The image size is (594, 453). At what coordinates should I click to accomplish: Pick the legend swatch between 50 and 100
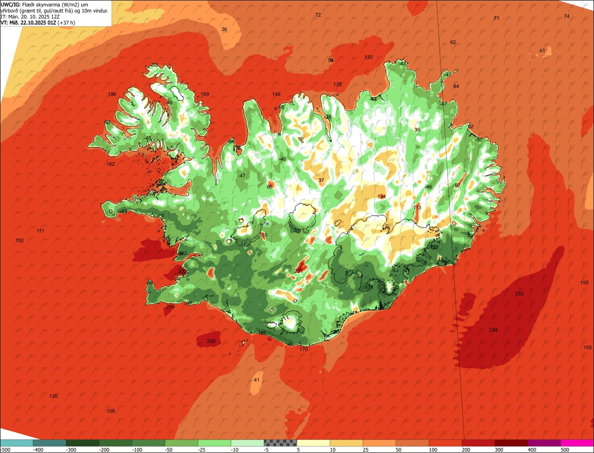[412, 443]
